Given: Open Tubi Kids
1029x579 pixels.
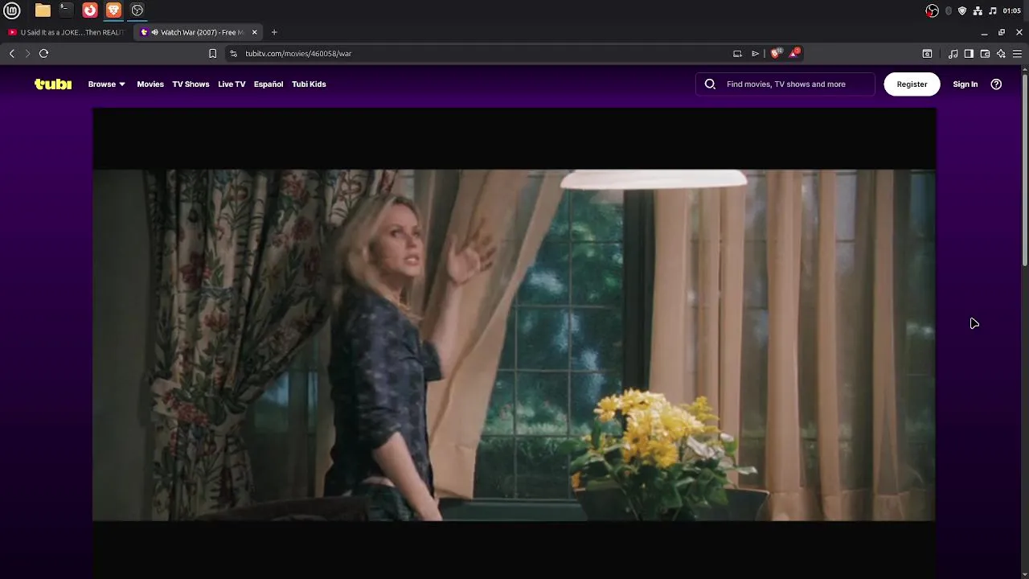Looking at the screenshot, I should (309, 84).
